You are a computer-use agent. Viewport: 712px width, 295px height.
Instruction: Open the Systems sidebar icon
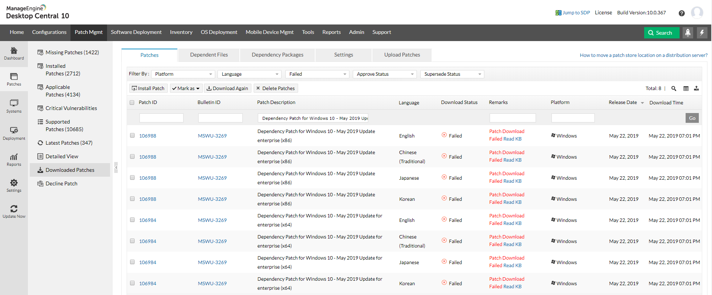pyautogui.click(x=14, y=103)
